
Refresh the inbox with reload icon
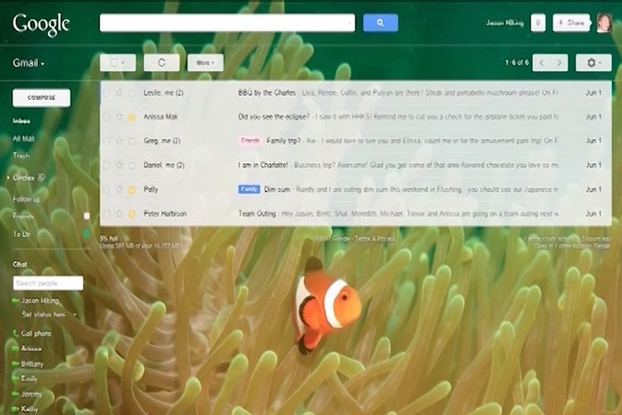click(x=161, y=63)
